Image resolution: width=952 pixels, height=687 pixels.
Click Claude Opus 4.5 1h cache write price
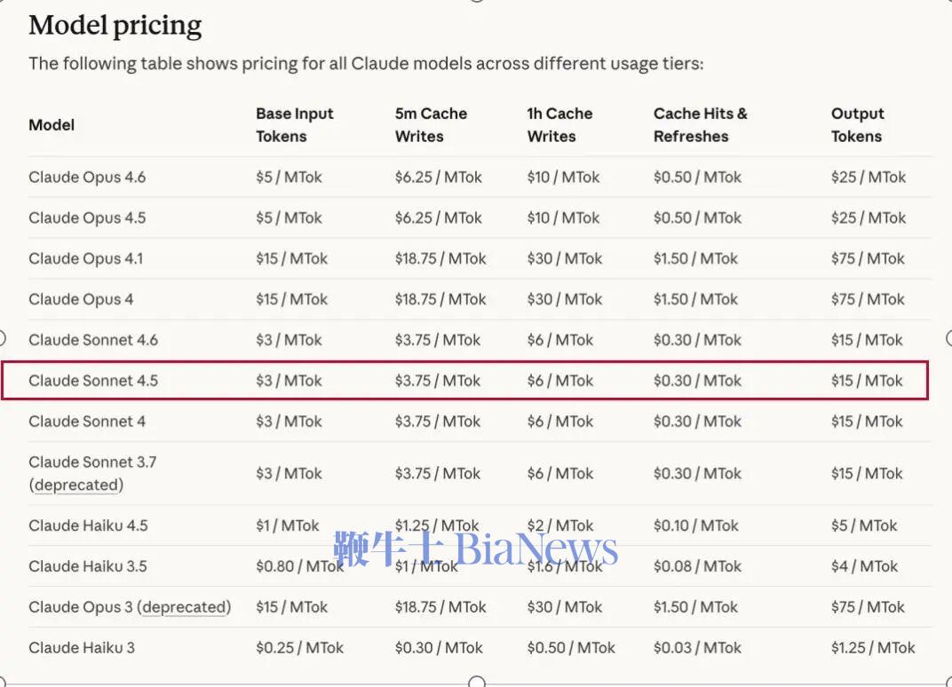563,217
